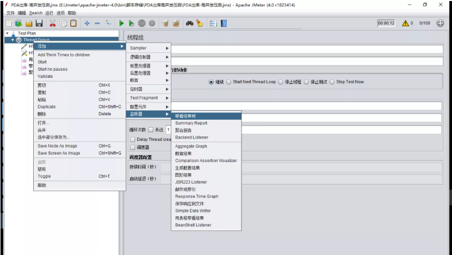
Task: Open Search with binoculars icon
Action: pyautogui.click(x=189, y=23)
